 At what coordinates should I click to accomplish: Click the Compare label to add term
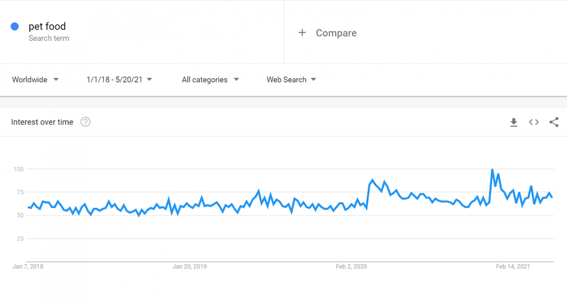tap(336, 33)
